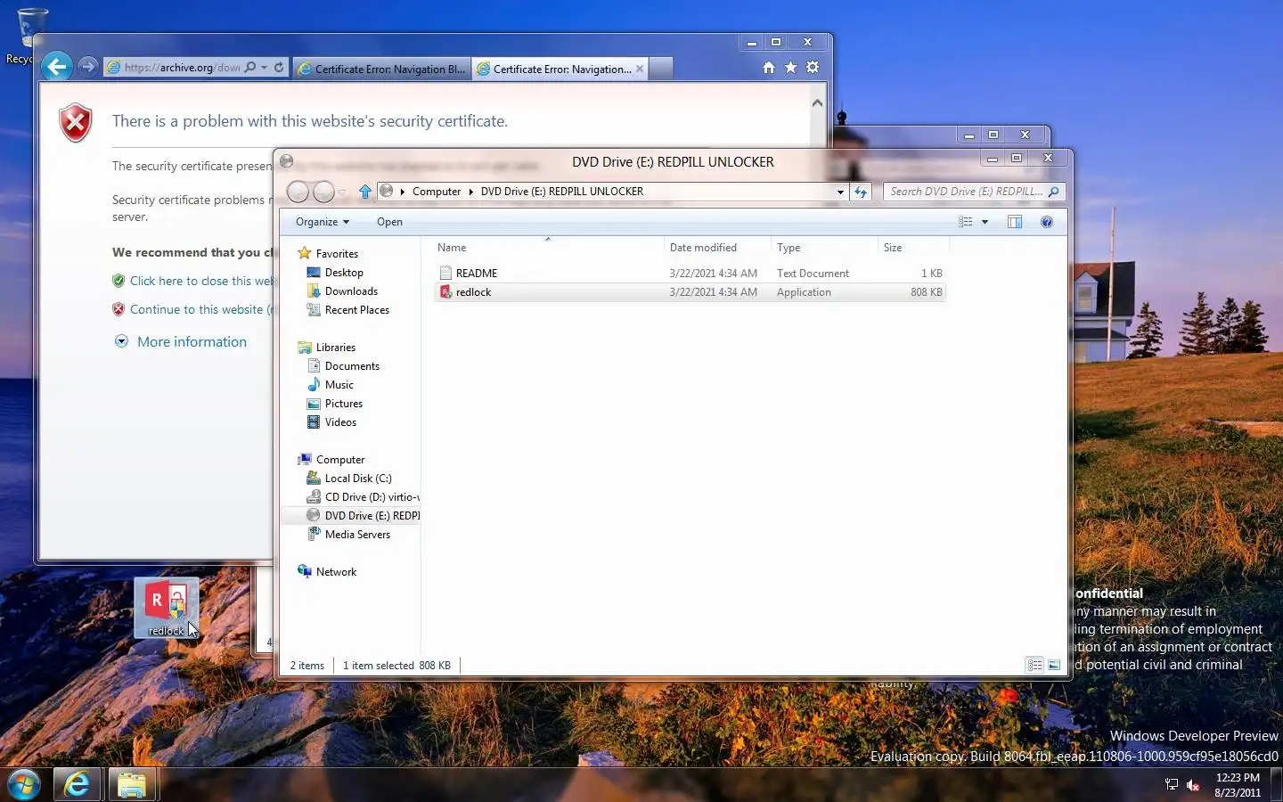The height and width of the screenshot is (802, 1283).
Task: Click the network tray icon
Action: coord(1172,785)
